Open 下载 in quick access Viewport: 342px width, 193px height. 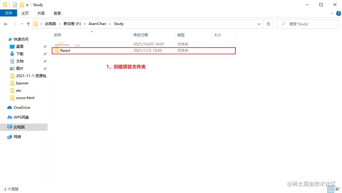point(19,54)
